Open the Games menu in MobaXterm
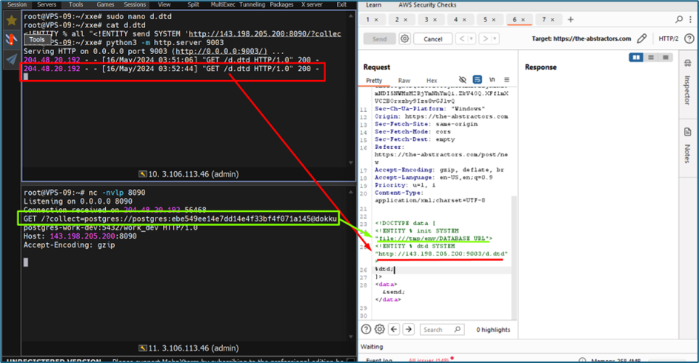 [x=105, y=4]
